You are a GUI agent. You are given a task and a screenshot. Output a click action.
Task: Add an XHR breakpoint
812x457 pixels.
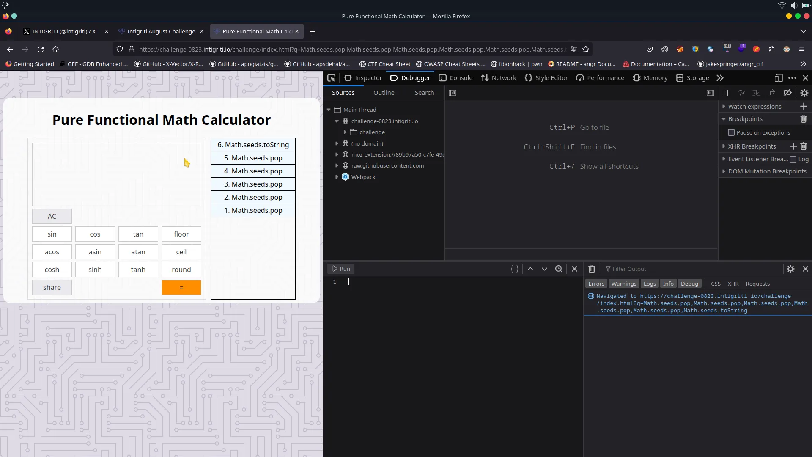(793, 146)
